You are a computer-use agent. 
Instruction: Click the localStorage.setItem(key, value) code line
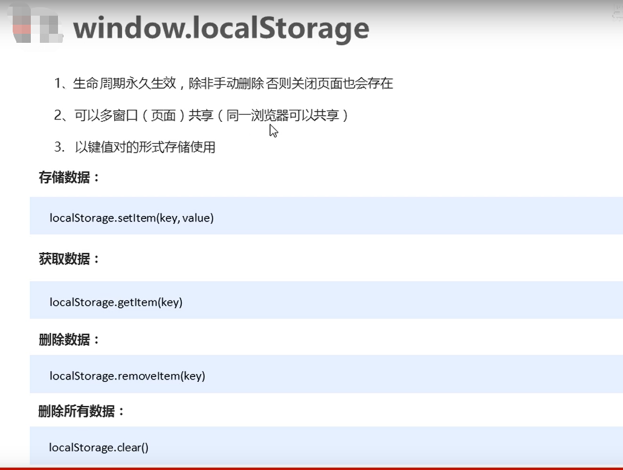pos(132,218)
